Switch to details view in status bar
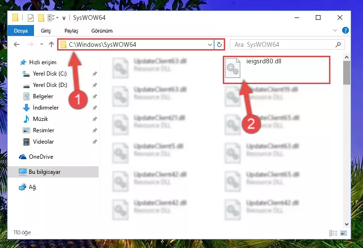363x248 pixels. point(333,233)
